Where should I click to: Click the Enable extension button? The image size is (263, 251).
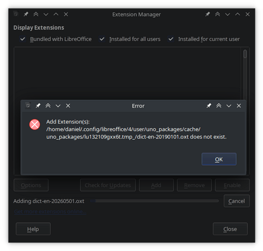[232, 185]
